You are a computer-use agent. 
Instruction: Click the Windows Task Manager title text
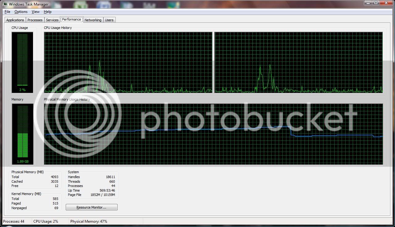(x=29, y=4)
